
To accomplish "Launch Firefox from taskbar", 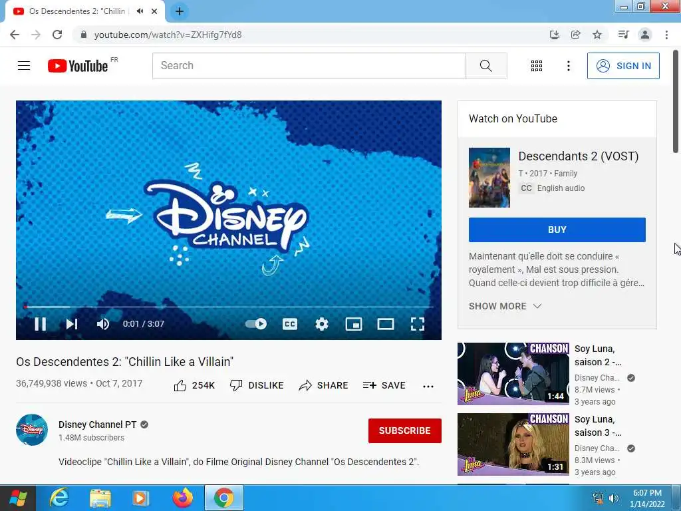I will 183,498.
